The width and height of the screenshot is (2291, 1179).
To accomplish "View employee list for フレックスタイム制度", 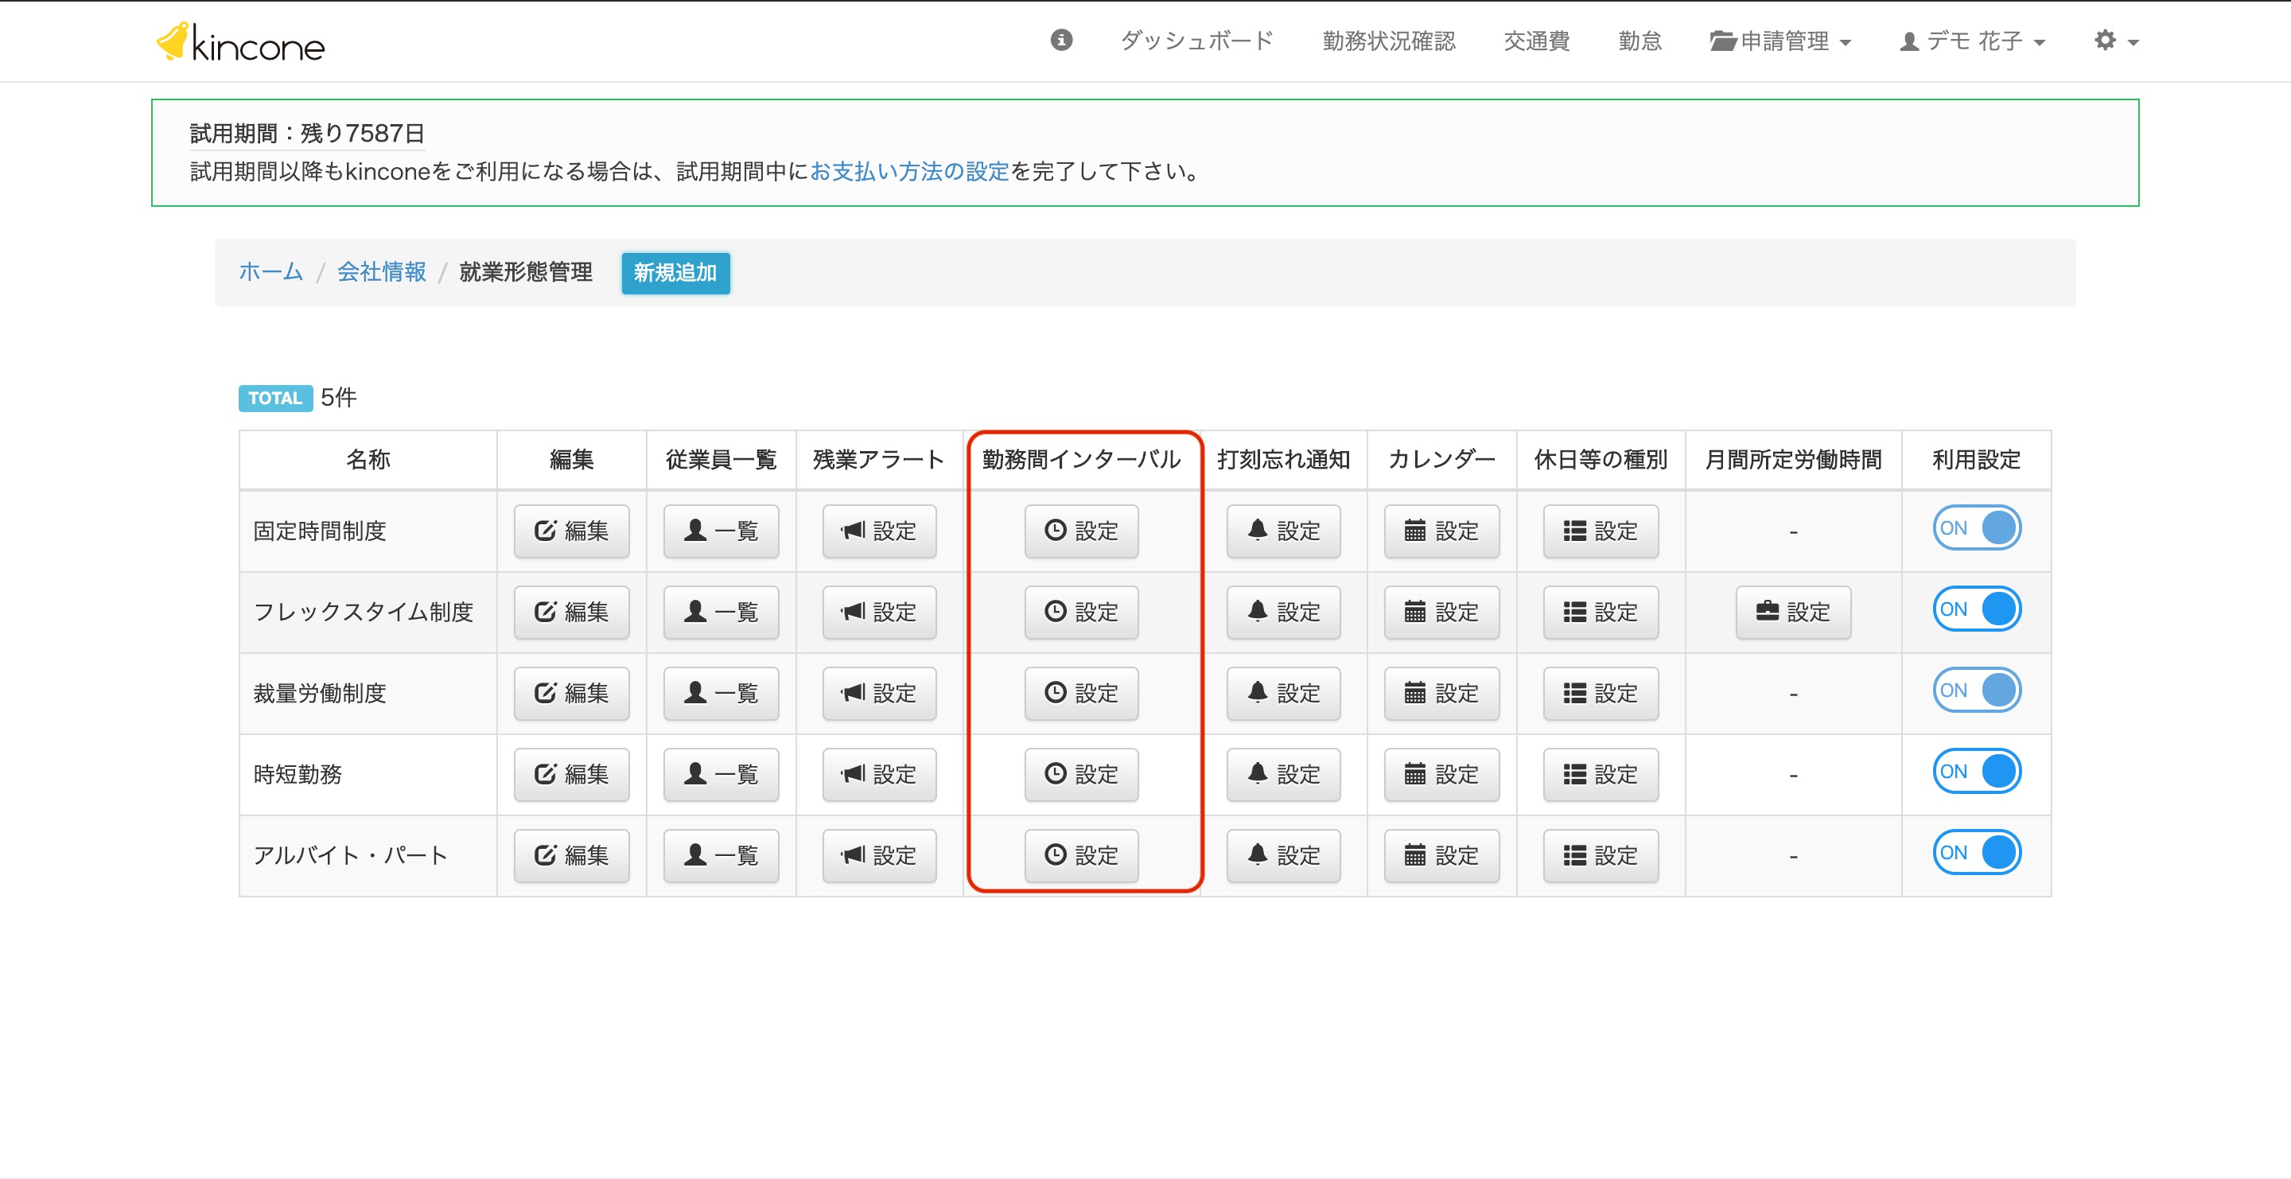I will point(721,612).
